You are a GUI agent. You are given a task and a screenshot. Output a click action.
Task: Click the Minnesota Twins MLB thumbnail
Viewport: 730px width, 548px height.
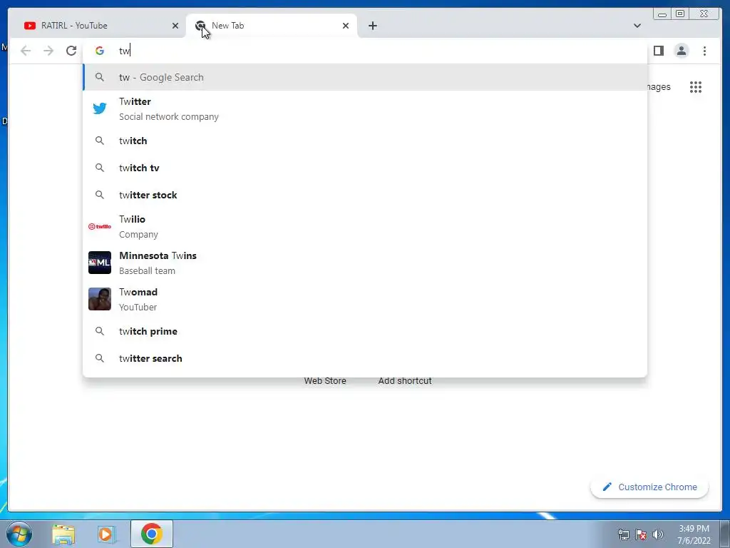click(x=100, y=263)
